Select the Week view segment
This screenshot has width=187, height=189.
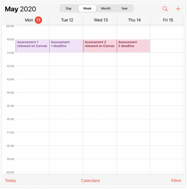pos(87,9)
